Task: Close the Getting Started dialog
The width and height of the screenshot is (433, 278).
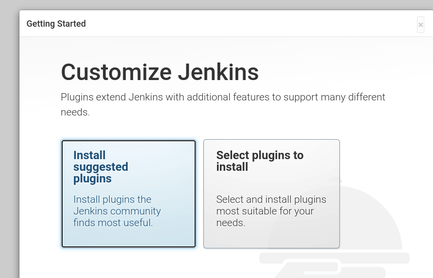Action: [x=420, y=25]
